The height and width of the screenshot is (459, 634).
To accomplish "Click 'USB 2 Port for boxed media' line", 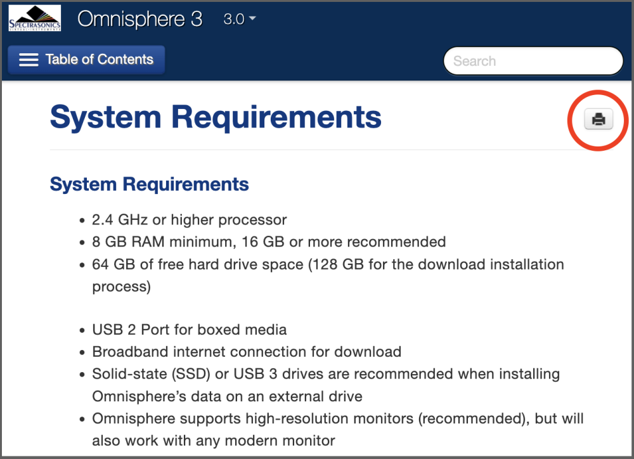I will coord(189,330).
